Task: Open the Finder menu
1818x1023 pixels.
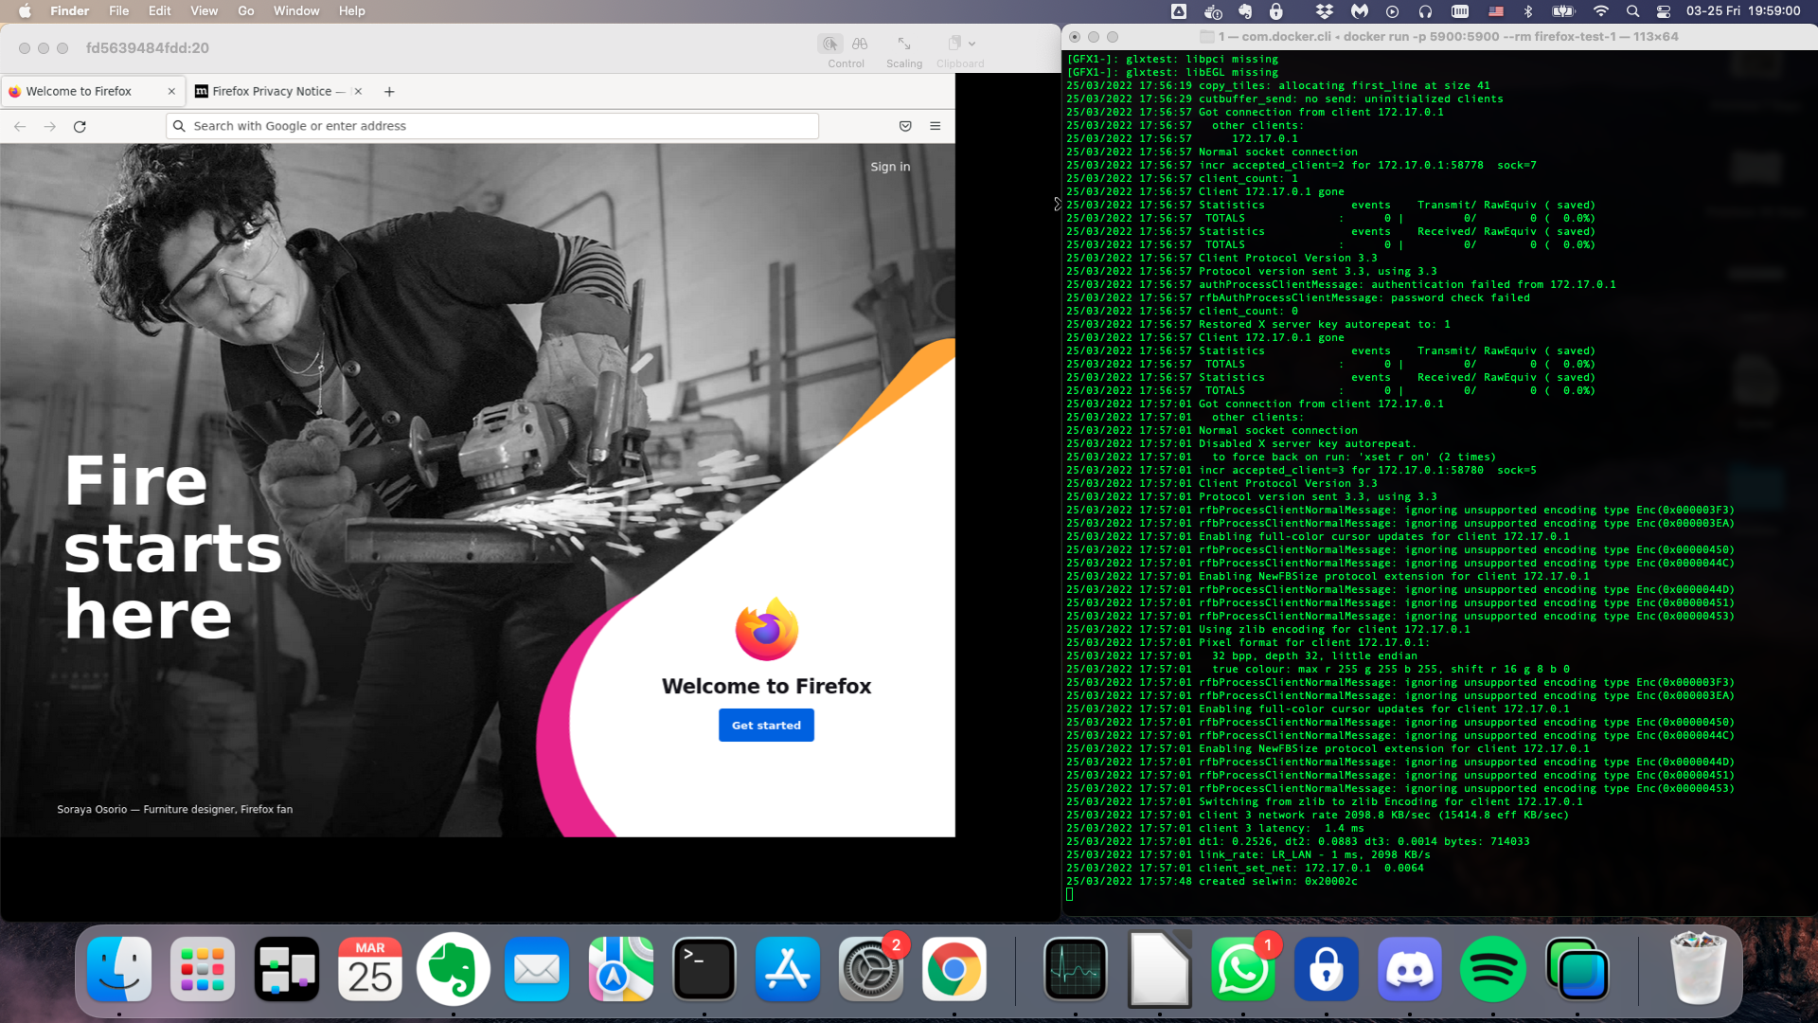Action: click(x=69, y=11)
